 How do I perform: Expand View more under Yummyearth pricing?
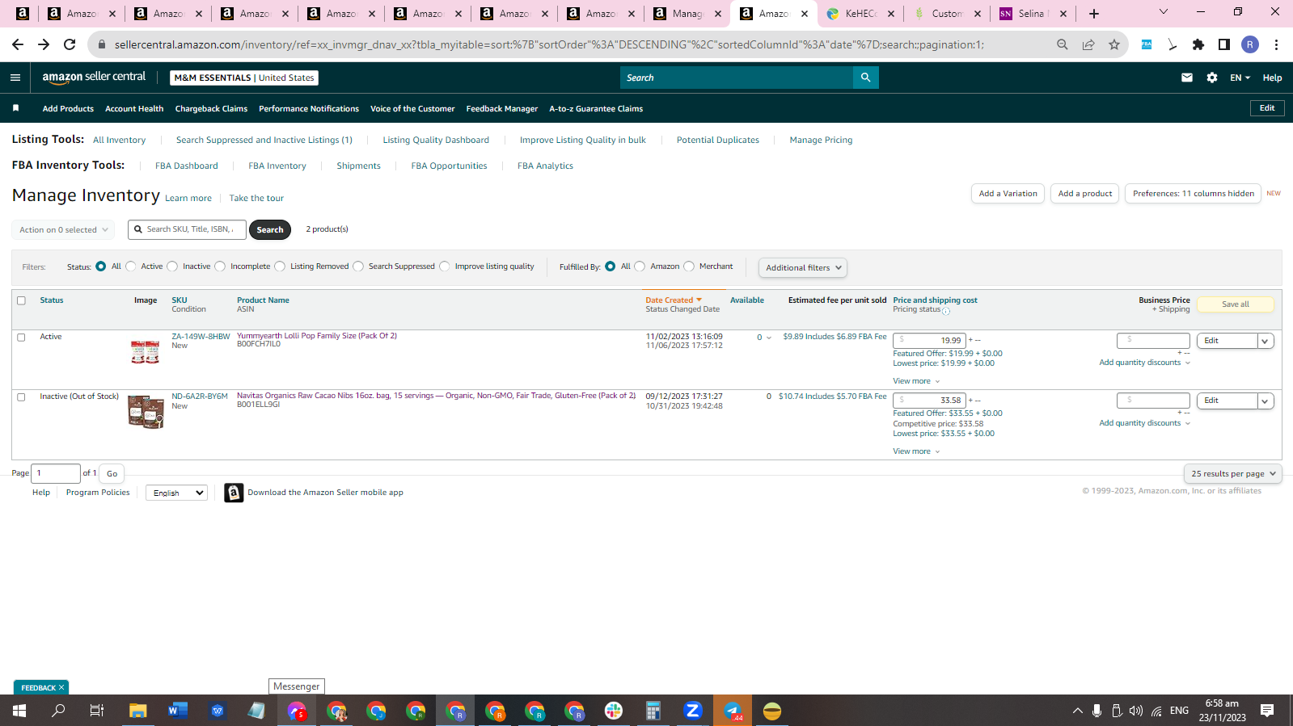tap(916, 381)
